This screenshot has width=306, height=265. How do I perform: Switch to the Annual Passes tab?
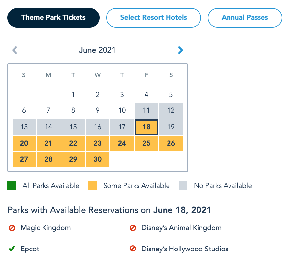pos(245,18)
